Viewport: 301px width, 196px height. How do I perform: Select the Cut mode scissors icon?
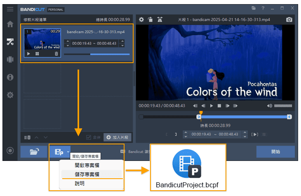(10, 42)
